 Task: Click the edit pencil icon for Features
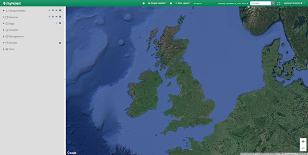pyautogui.click(x=53, y=17)
